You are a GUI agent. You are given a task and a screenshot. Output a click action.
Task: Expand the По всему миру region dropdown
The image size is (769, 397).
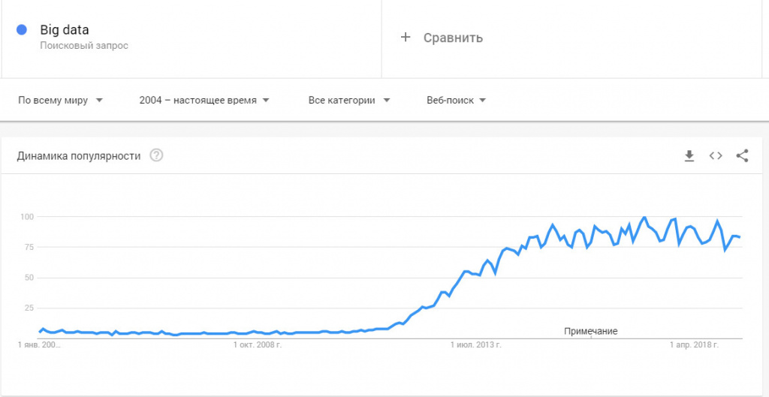click(x=60, y=101)
